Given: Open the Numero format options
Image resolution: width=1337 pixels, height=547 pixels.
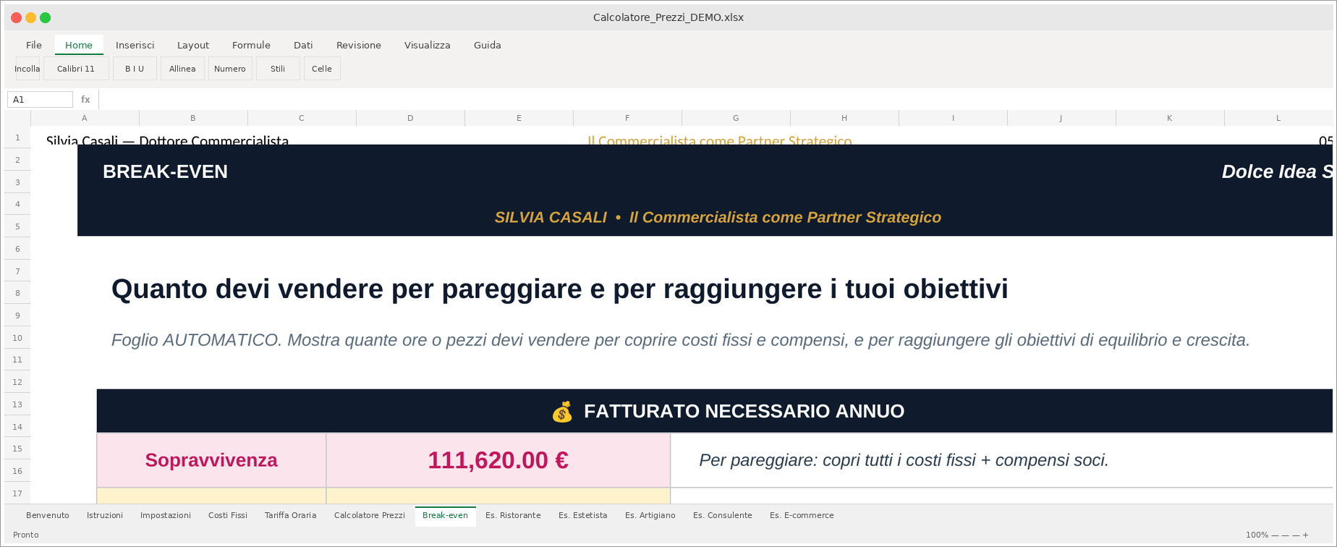Looking at the screenshot, I should (x=230, y=69).
